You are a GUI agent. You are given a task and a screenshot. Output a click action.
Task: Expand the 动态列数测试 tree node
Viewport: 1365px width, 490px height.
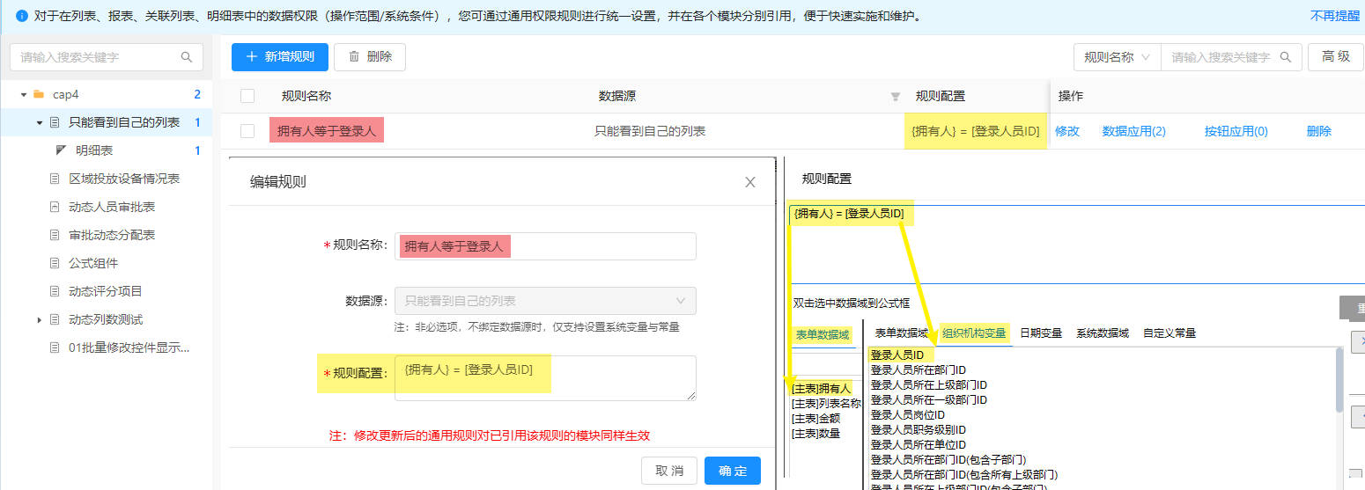40,319
